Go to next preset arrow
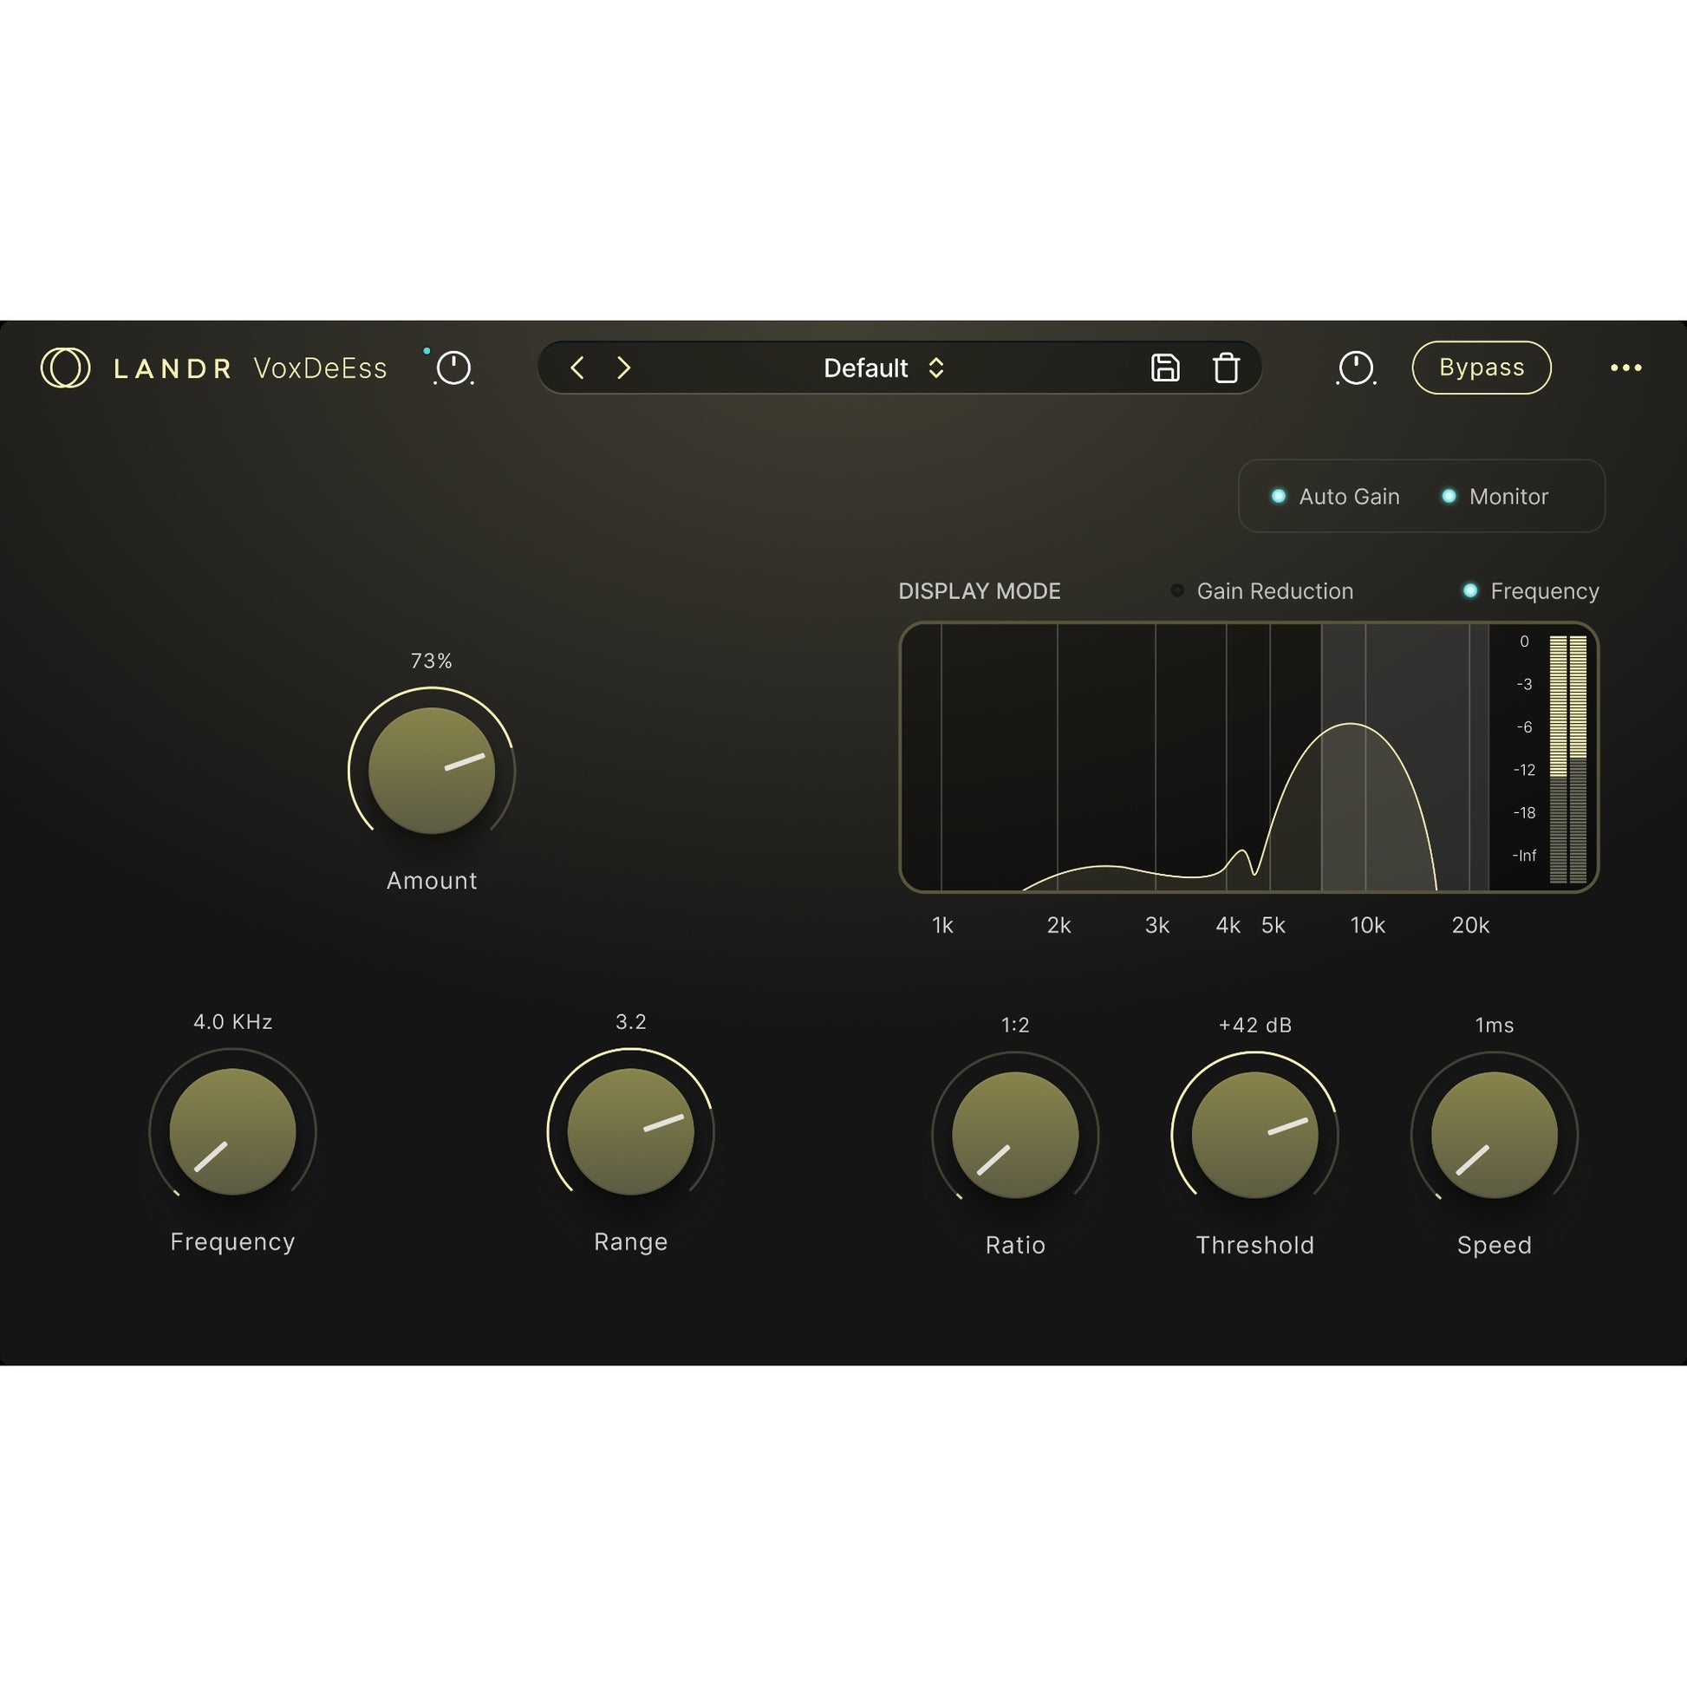Image resolution: width=1687 pixels, height=1687 pixels. pos(623,368)
